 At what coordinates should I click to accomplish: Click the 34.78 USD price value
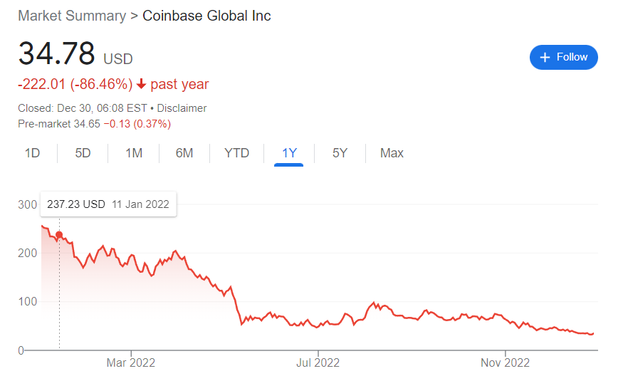(x=56, y=54)
